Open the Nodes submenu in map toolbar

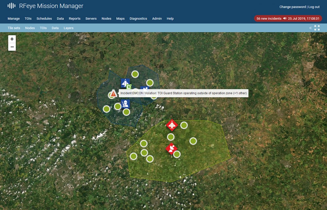pyautogui.click(x=30, y=28)
